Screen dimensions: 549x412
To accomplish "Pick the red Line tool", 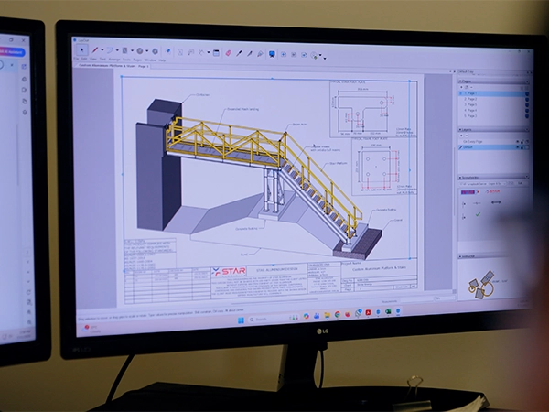I will pos(94,50).
